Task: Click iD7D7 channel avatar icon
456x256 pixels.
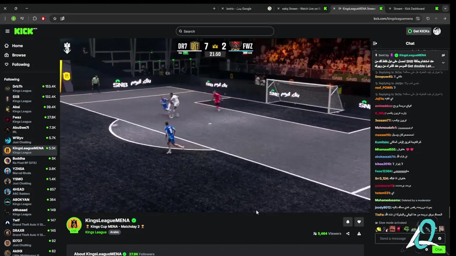Action: pyautogui.click(x=7, y=243)
